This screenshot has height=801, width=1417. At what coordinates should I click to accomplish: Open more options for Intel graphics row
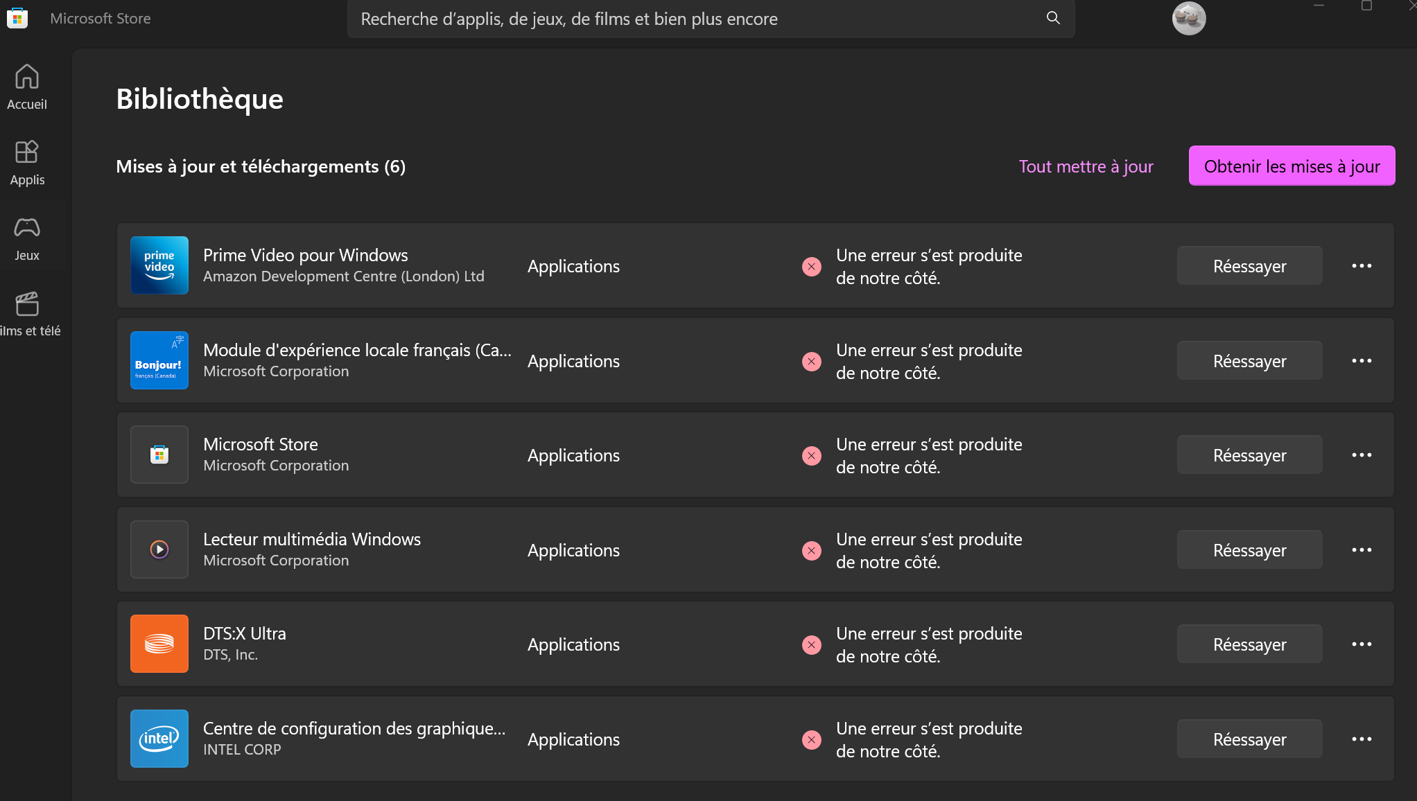pos(1362,739)
